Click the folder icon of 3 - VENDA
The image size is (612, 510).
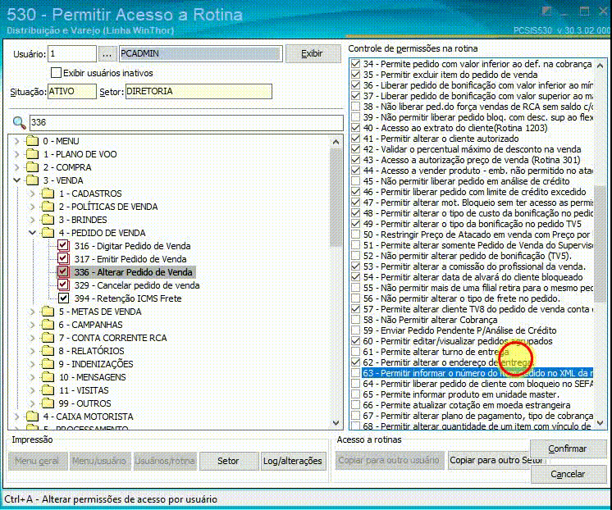(x=32, y=180)
